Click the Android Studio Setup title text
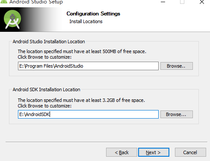Viewport: 210px width, 161px height. [36, 2]
